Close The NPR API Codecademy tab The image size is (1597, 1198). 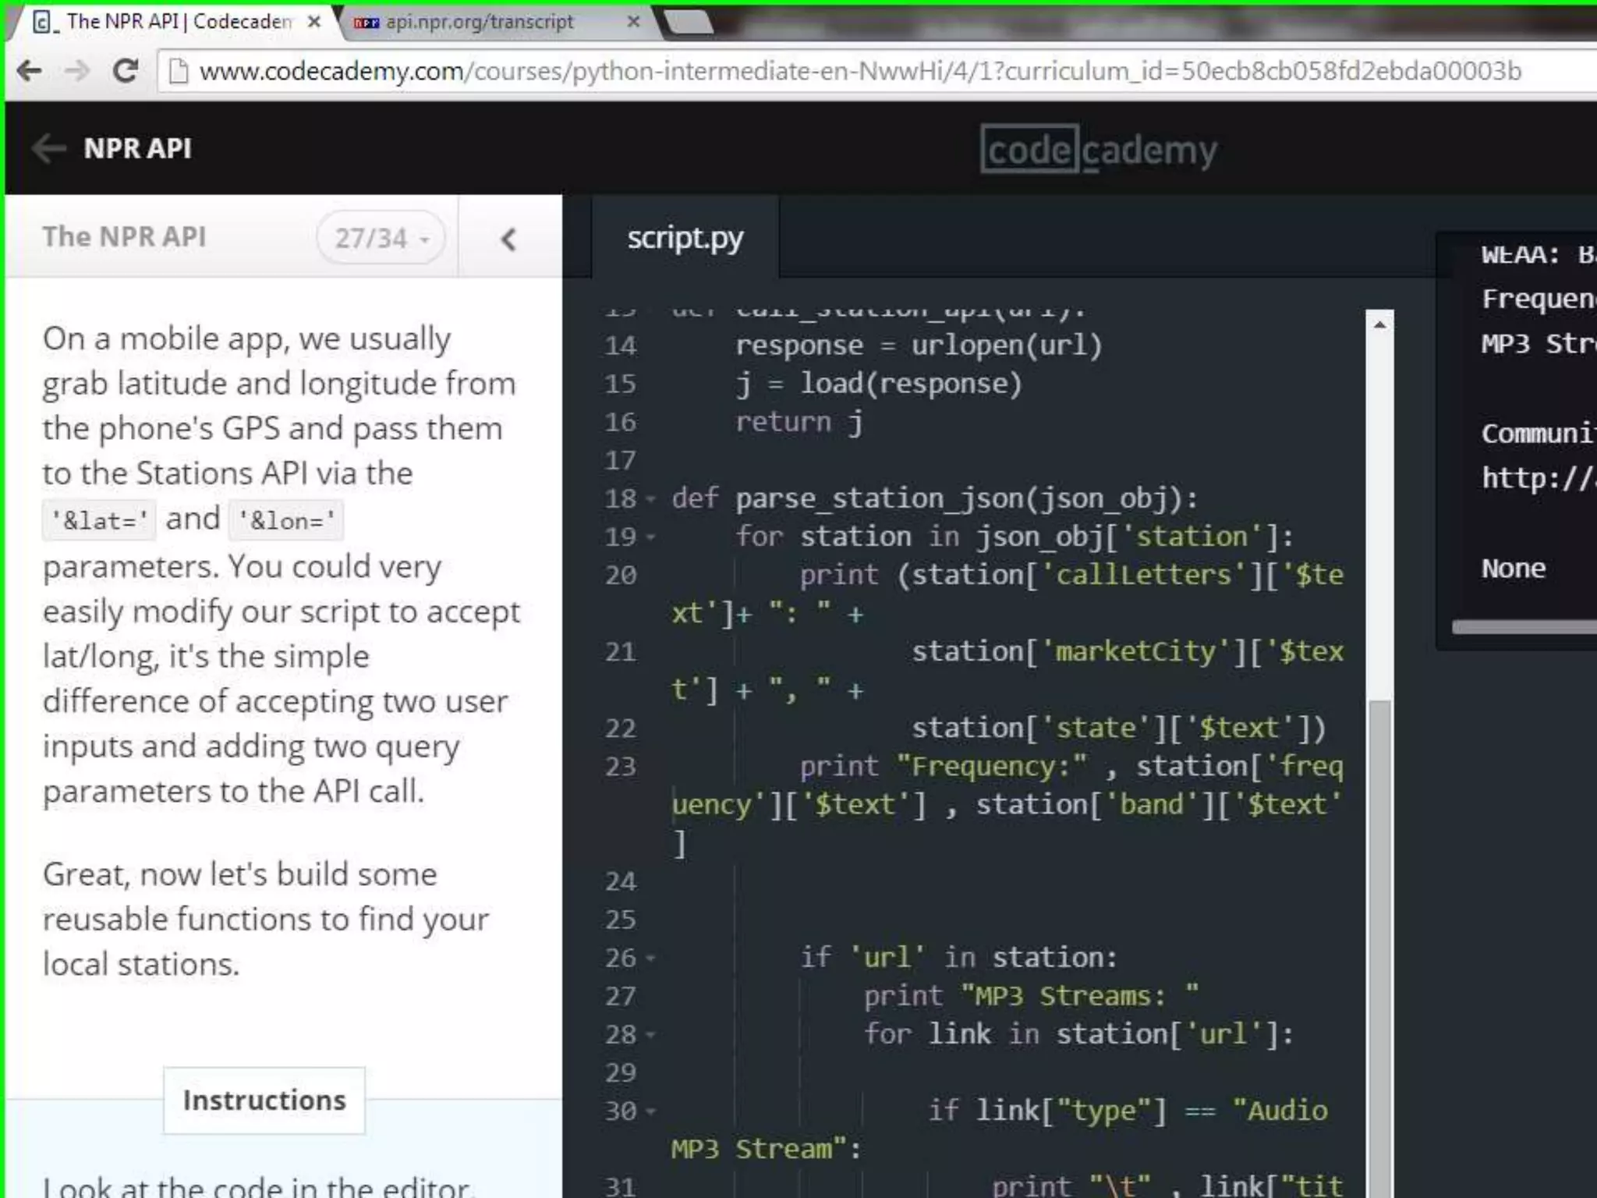pos(314,22)
